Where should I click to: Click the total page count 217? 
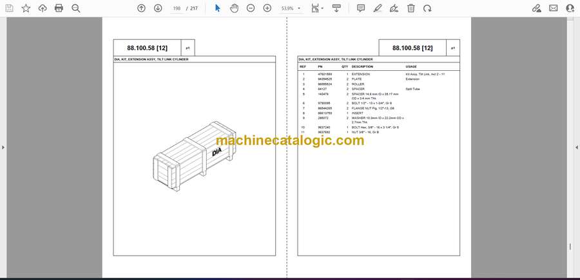click(194, 8)
